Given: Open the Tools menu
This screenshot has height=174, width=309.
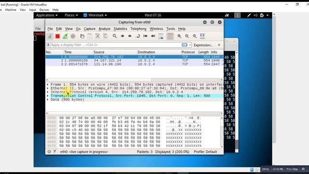Looking at the screenshot, I should coord(170,29).
